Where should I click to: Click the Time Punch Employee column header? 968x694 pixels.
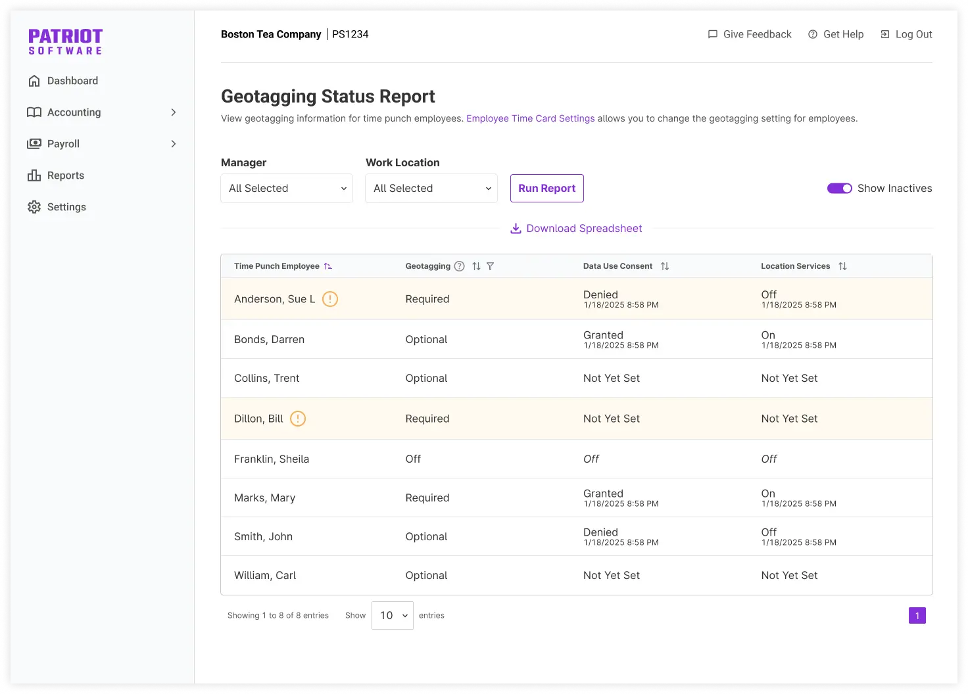click(x=277, y=266)
